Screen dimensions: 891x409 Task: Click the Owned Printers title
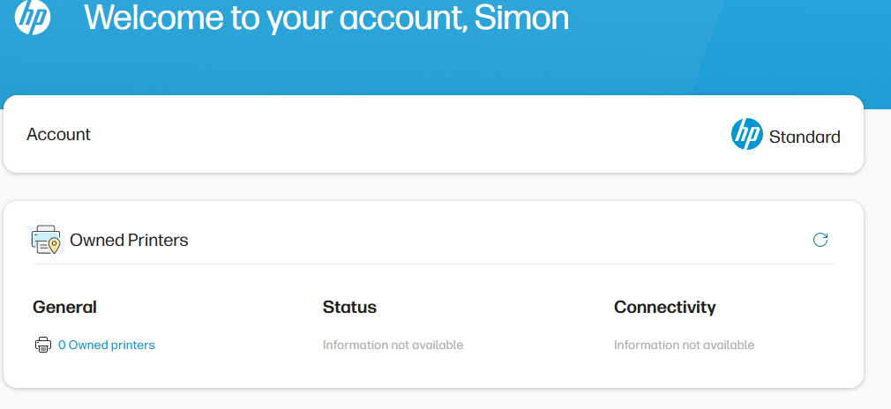coord(129,240)
